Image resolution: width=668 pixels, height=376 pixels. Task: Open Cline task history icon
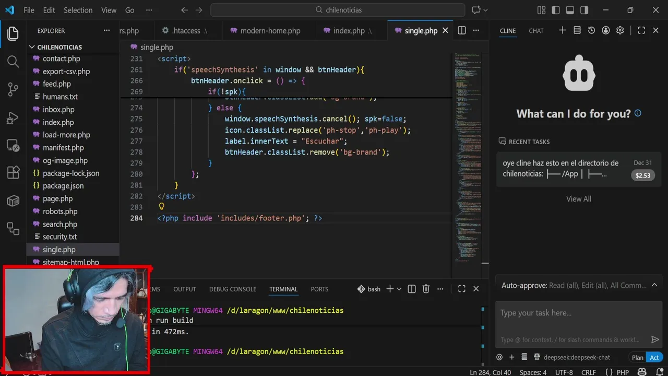coord(591,31)
